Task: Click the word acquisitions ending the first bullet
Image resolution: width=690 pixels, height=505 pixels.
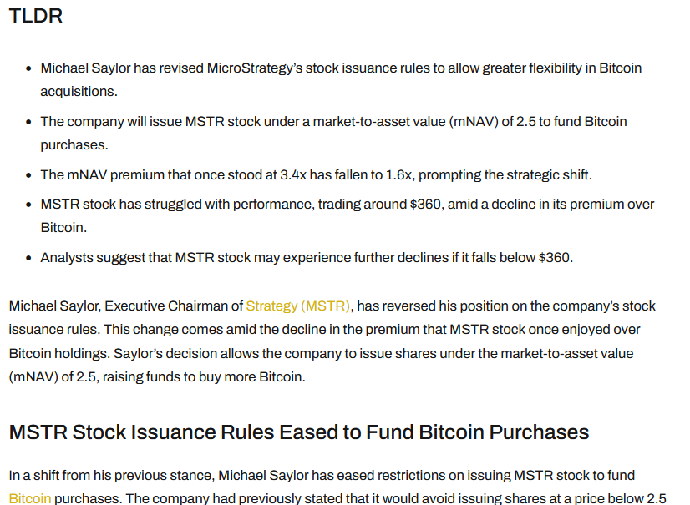Action: [x=79, y=91]
